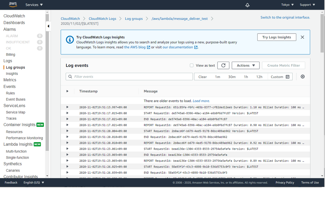The height and width of the screenshot is (214, 325).
Task: Open the Actions dropdown button
Action: pos(246,65)
